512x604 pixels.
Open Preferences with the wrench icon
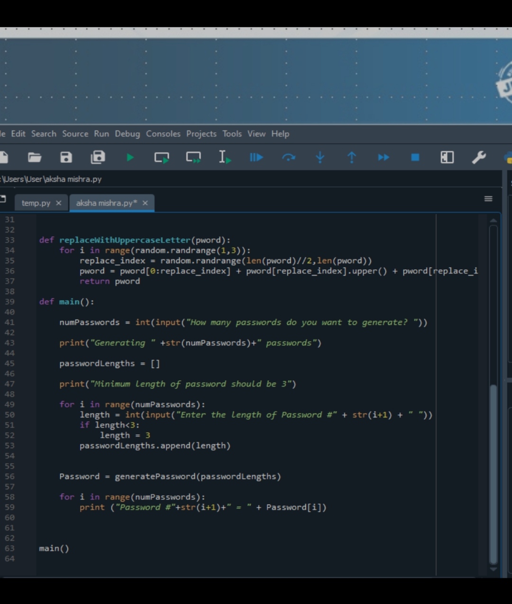(x=479, y=157)
